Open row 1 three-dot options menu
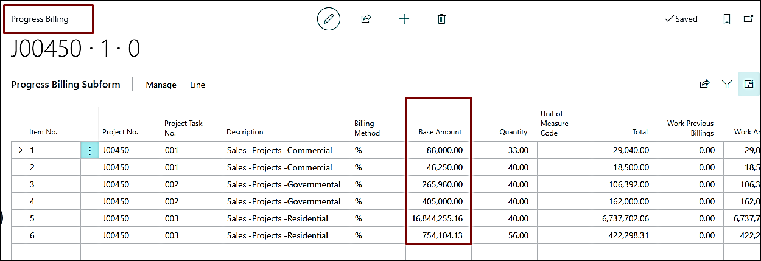761x261 pixels. (89, 150)
